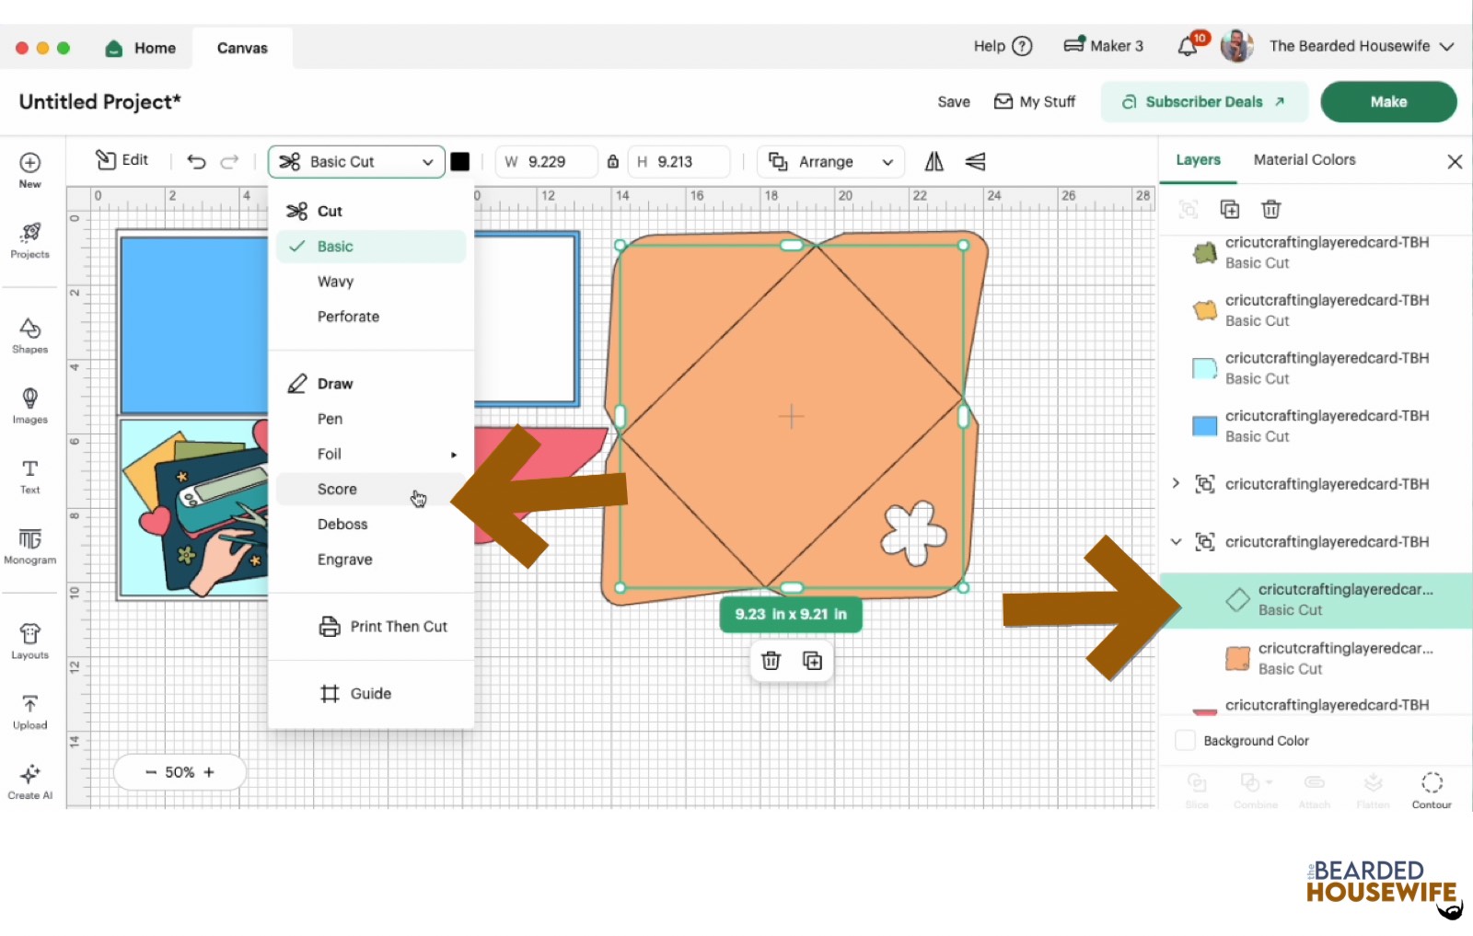Open Create AI tool
The image size is (1473, 936).
(x=29, y=780)
